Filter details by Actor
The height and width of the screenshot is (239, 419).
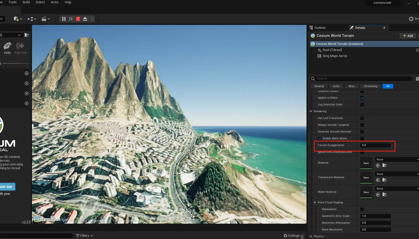(336, 86)
